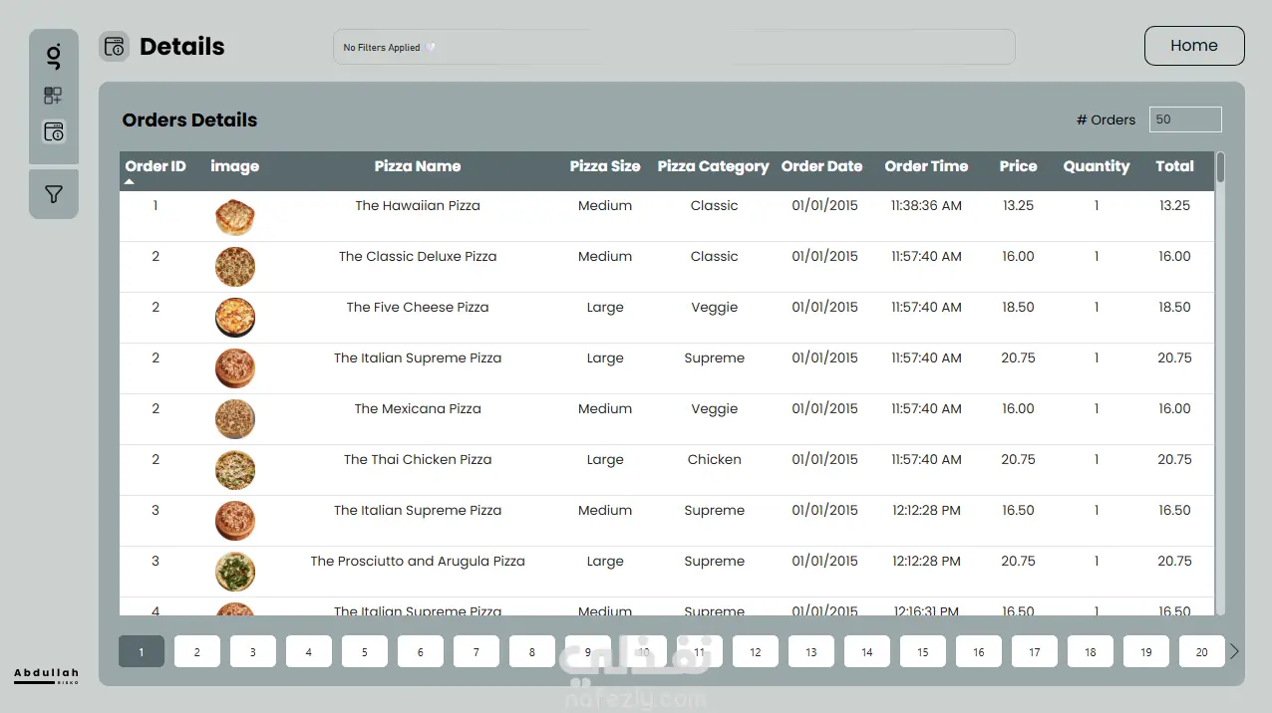Image resolution: width=1272 pixels, height=713 pixels.
Task: Click the next pages arrow after page 20
Action: coord(1234,651)
